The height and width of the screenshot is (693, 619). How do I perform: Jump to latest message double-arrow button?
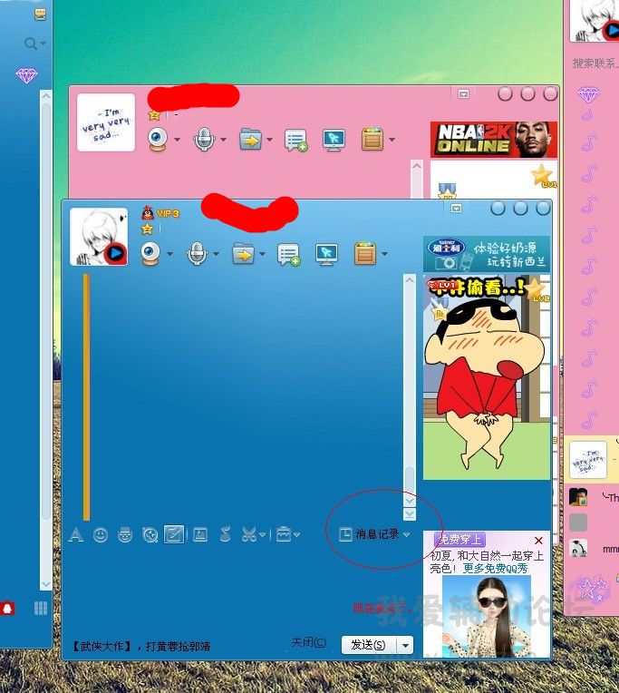410,513
